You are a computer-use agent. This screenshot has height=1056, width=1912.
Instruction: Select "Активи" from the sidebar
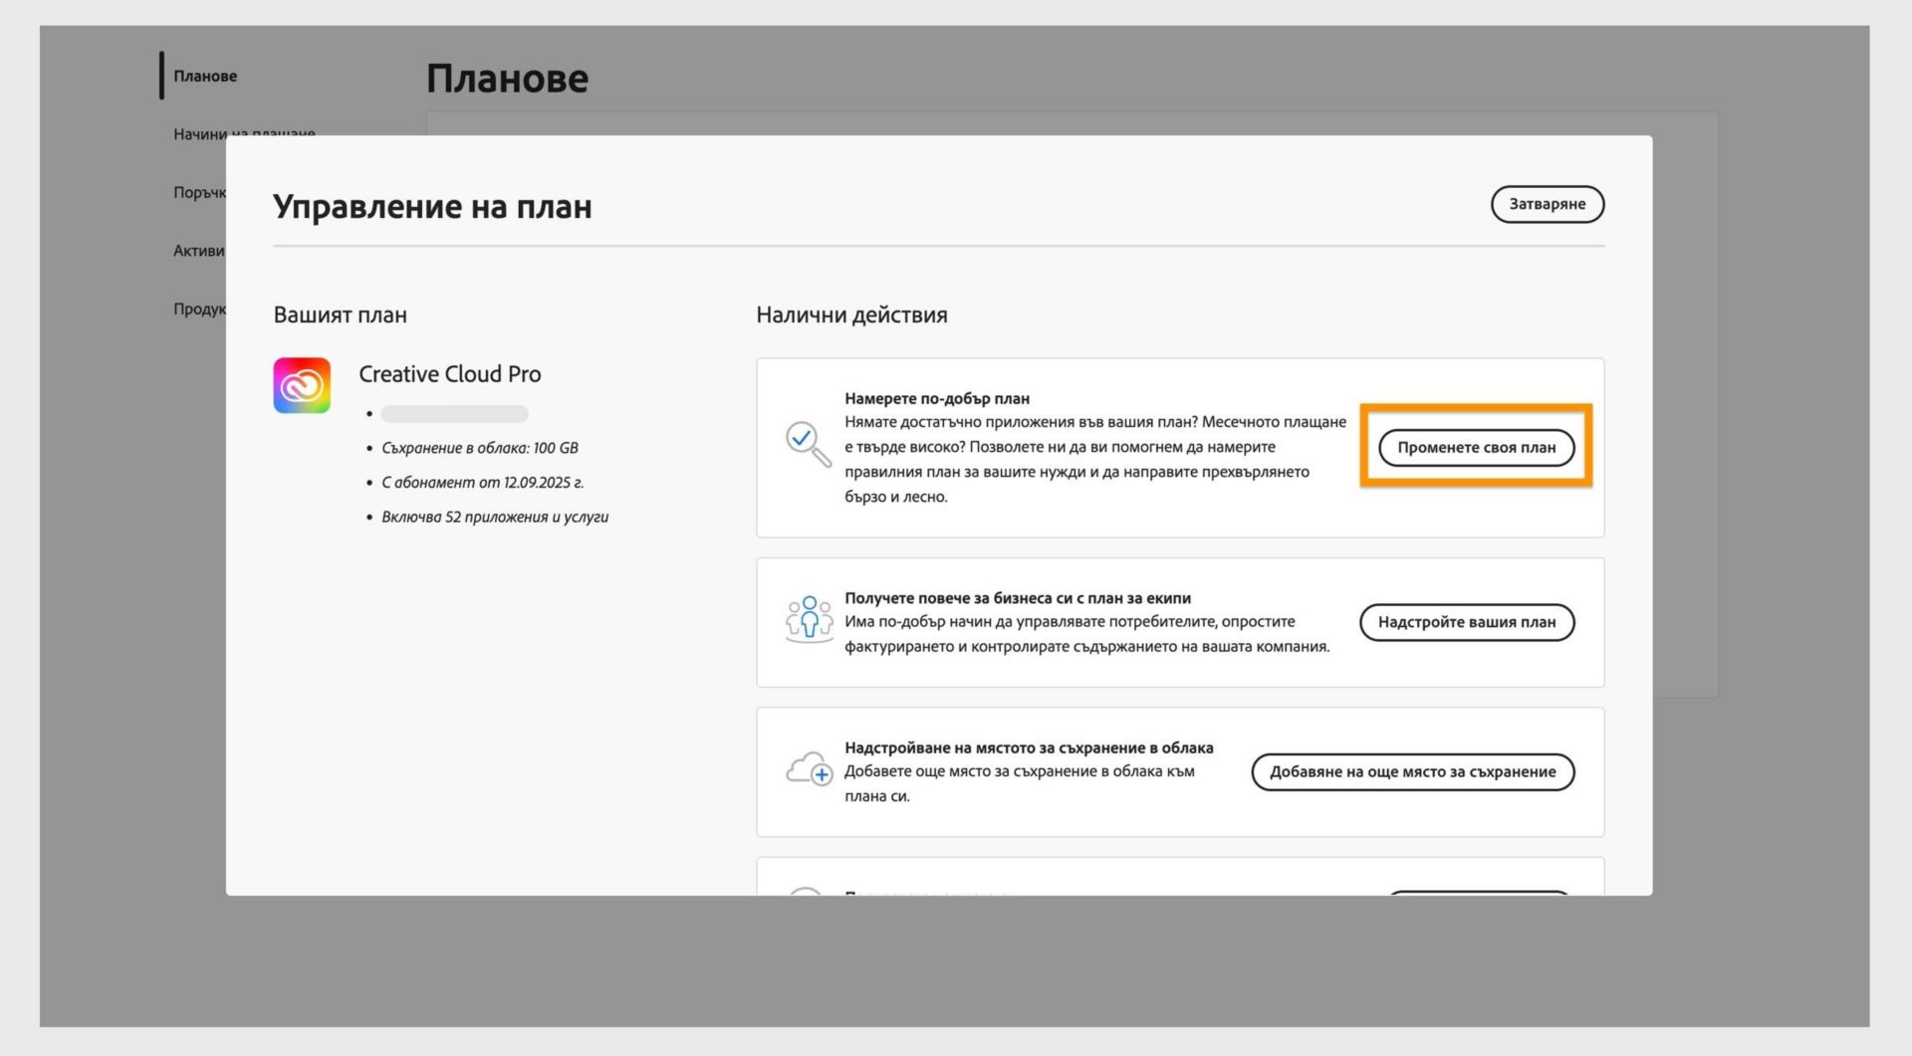click(197, 251)
